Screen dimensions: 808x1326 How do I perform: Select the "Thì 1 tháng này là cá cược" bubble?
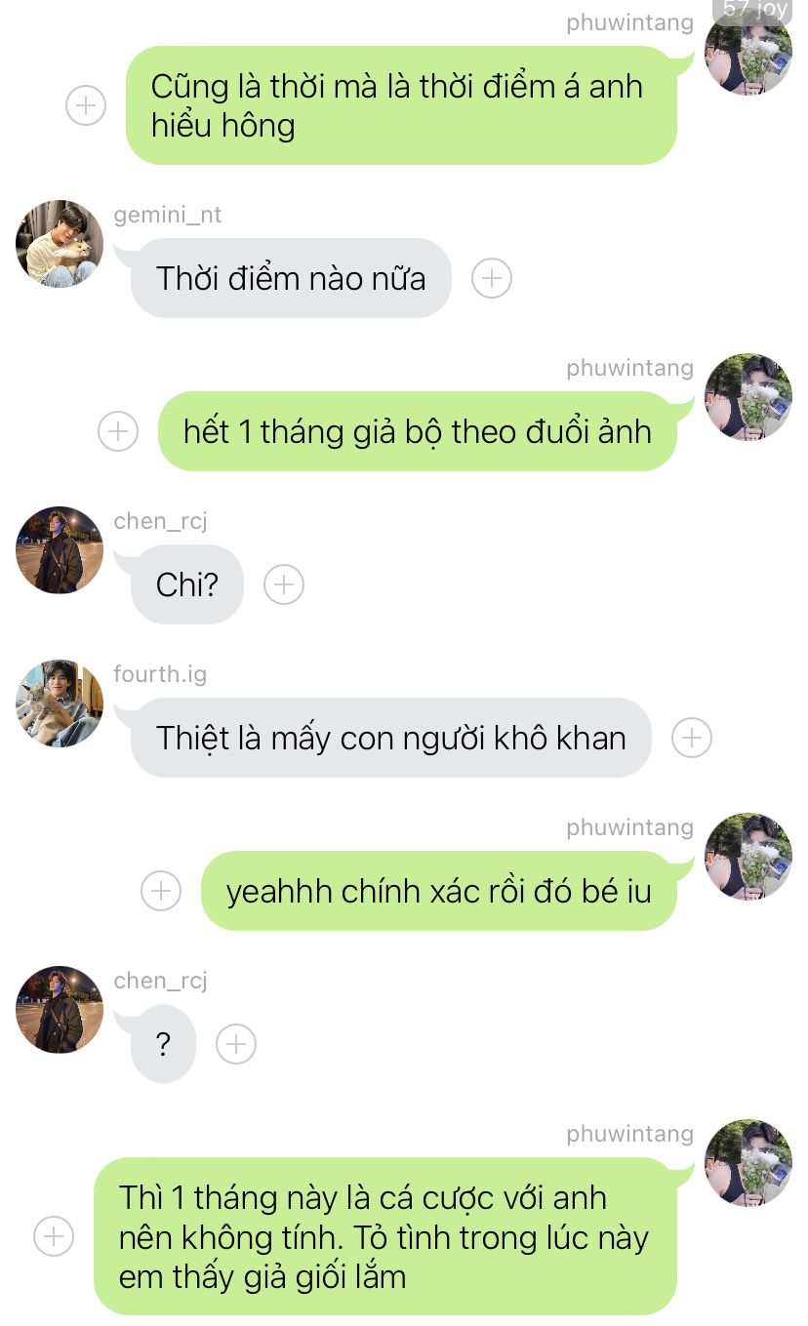coord(384,1237)
